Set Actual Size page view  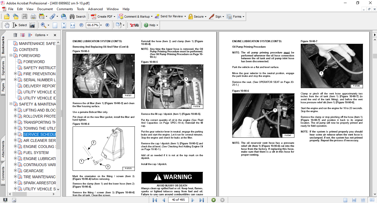[55, 25]
